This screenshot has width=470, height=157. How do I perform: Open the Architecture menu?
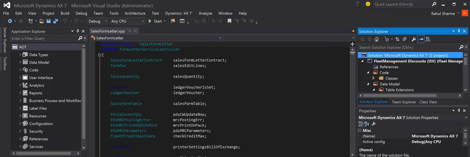135,13
